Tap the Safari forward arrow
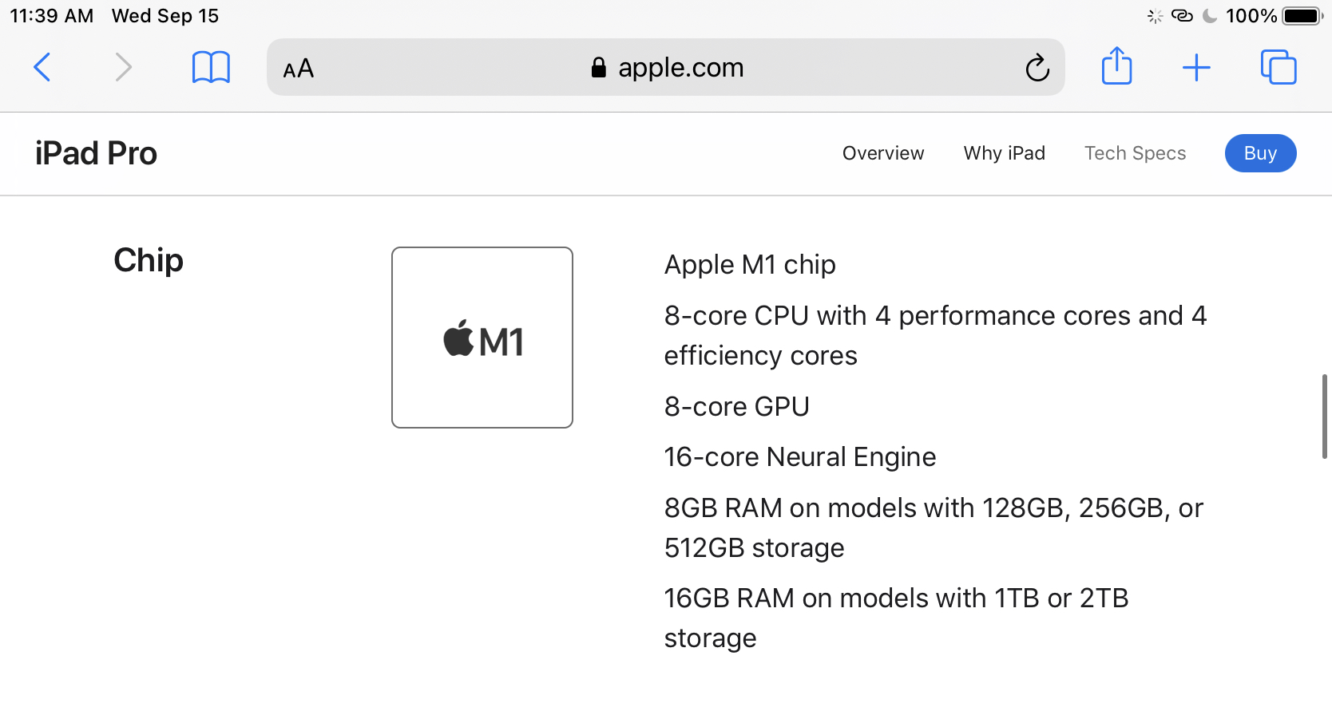Image resolution: width=1332 pixels, height=707 pixels. click(123, 67)
